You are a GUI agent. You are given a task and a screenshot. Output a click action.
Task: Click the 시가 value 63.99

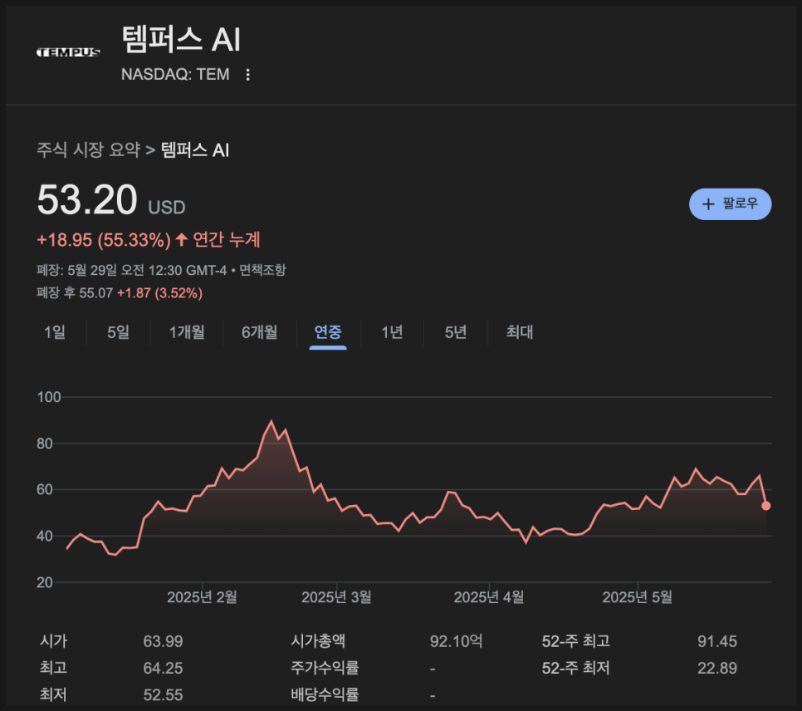pyautogui.click(x=163, y=641)
